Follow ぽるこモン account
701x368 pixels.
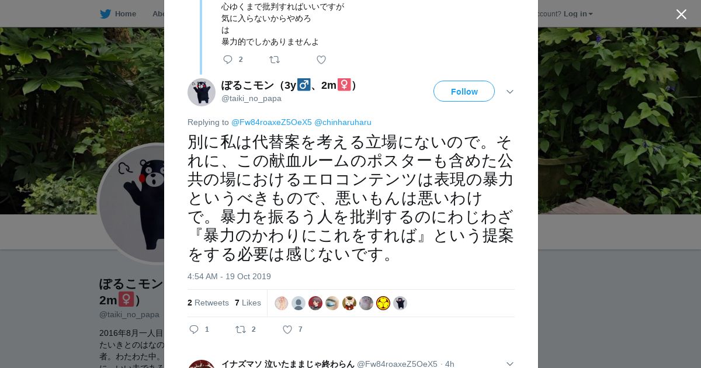coord(464,91)
